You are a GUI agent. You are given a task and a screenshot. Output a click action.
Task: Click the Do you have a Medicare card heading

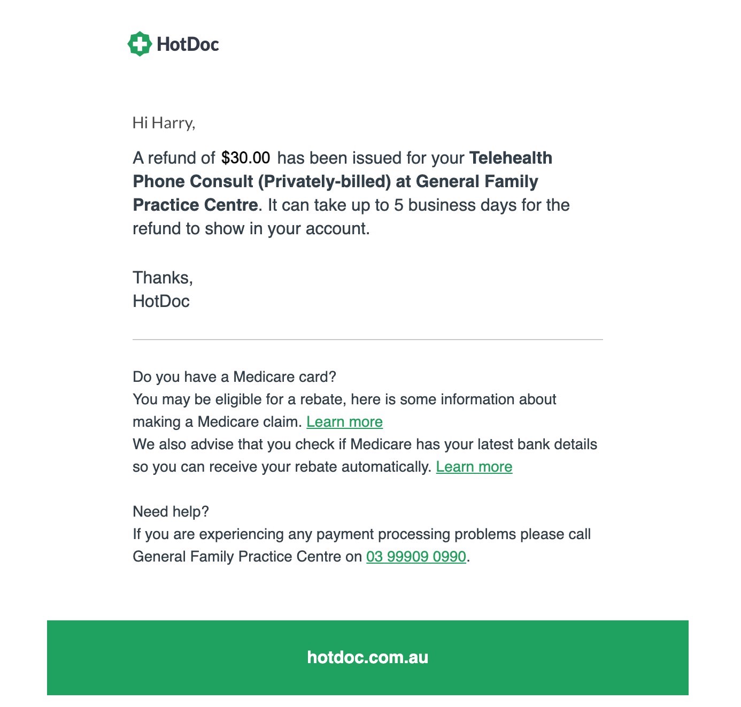[234, 377]
